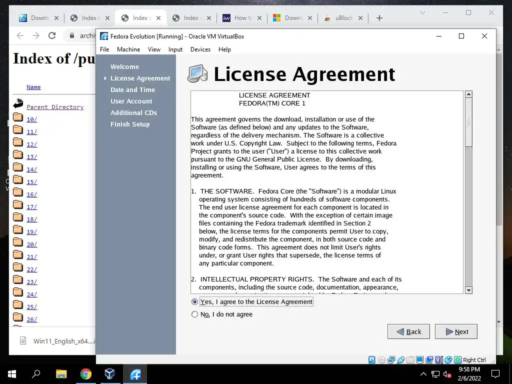Switch to the How to Chrome tab
The image size is (512, 384).
pyautogui.click(x=242, y=18)
